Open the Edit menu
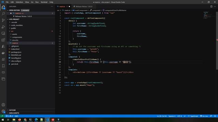The image size is (218, 122). point(12,2)
